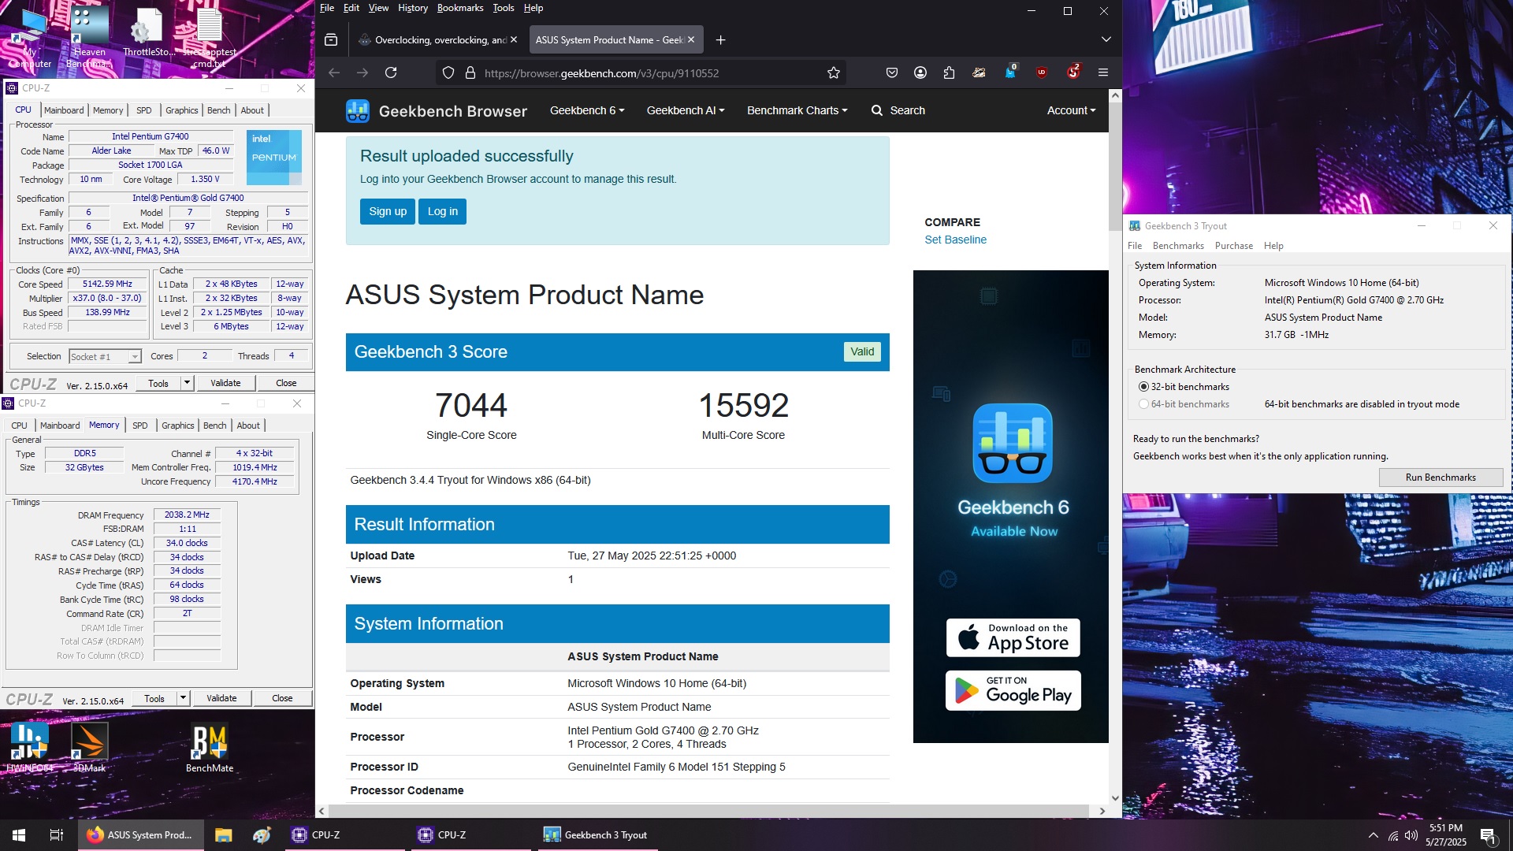
Task: Open stressapptest cmd.txt file icon
Action: point(209,38)
